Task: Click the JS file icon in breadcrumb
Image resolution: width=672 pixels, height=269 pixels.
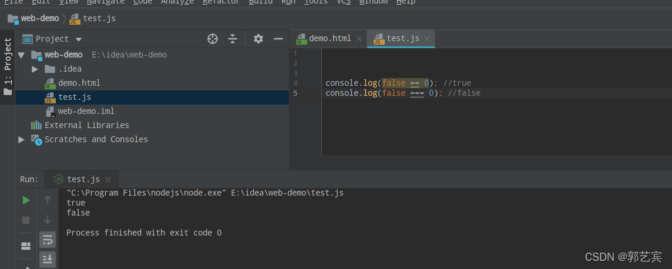Action: [75, 19]
